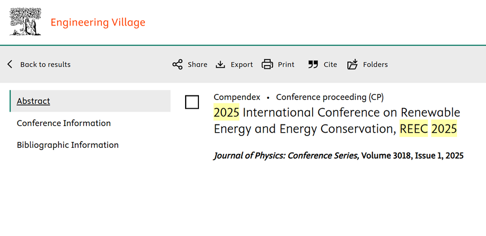Click the Elsevier tree logo
Screen dimensions: 486x236
(x=25, y=22)
